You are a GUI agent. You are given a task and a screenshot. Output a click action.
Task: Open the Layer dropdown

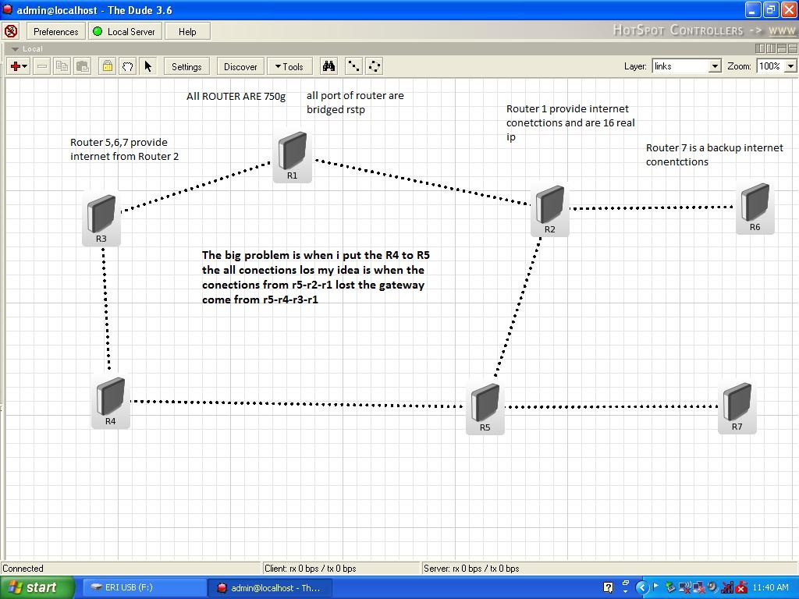tap(687, 66)
